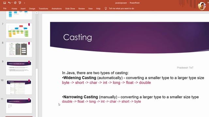Select slide 10 Operators thumbnail
This screenshot has width=209, height=117.
pos(19,87)
